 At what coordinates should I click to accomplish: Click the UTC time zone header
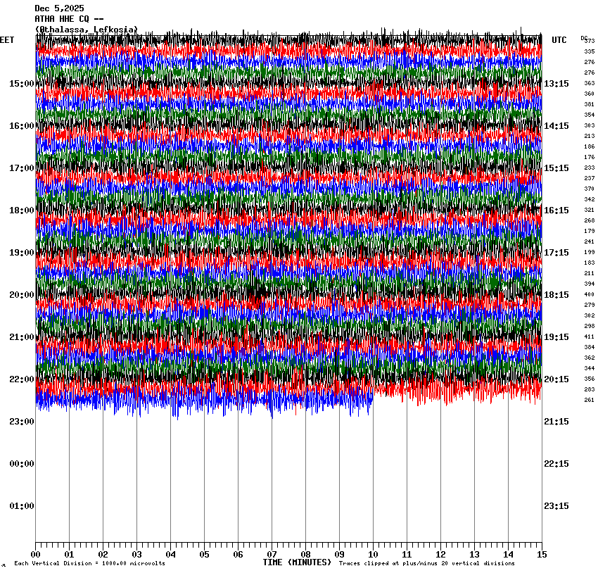pos(559,40)
